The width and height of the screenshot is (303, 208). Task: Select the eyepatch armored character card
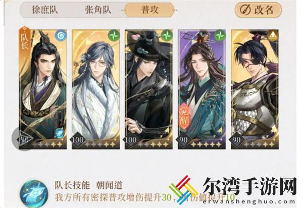255,89
